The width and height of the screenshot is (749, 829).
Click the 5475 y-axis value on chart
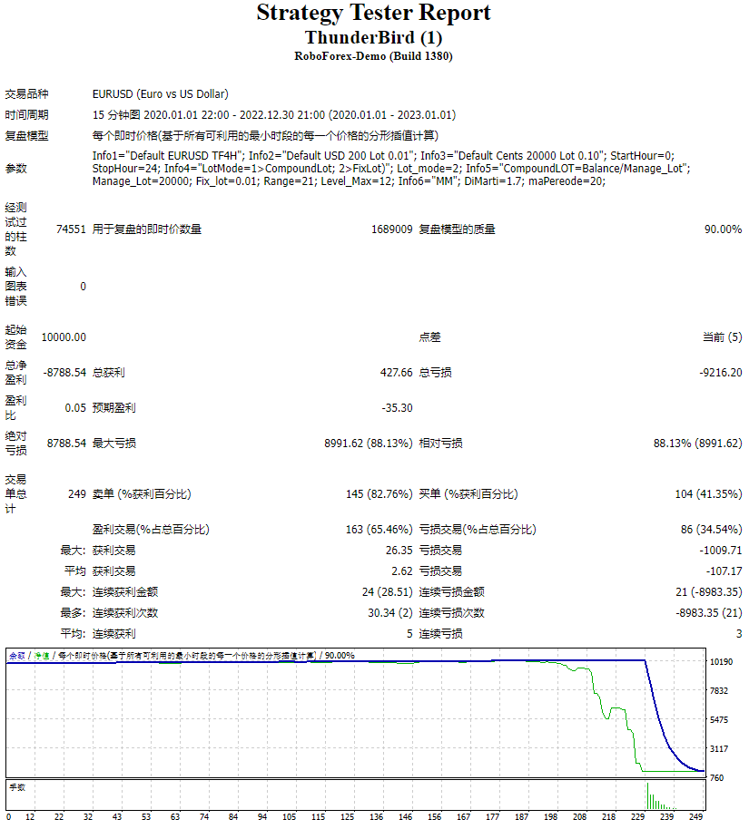(x=719, y=719)
